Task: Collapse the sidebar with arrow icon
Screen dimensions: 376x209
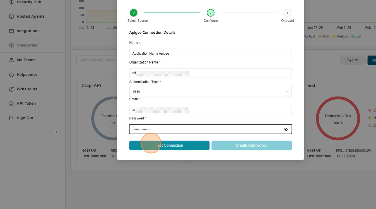Action: [x=57, y=132]
